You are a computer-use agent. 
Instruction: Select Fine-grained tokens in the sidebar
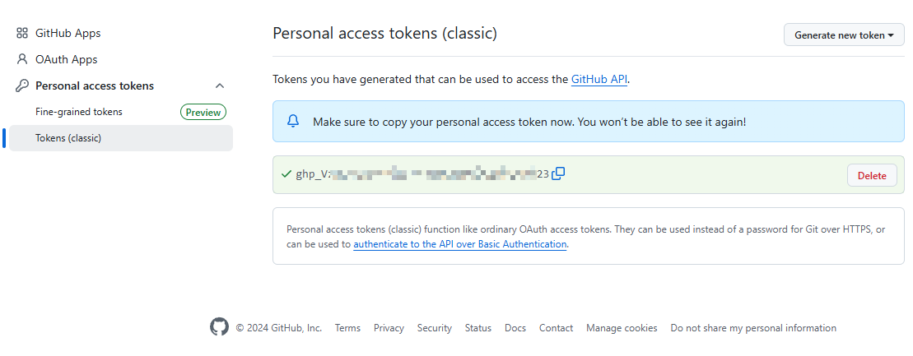pos(78,112)
